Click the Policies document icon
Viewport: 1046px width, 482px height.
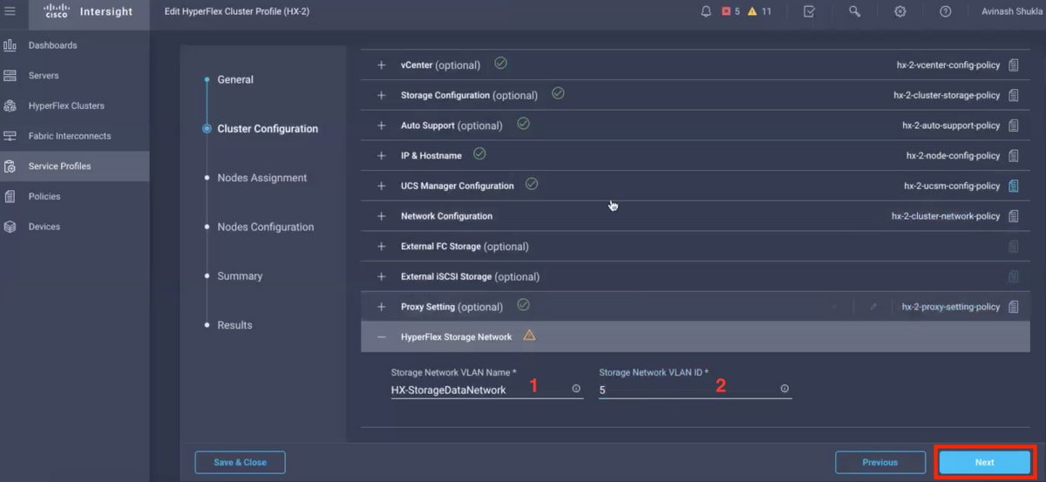pos(10,196)
